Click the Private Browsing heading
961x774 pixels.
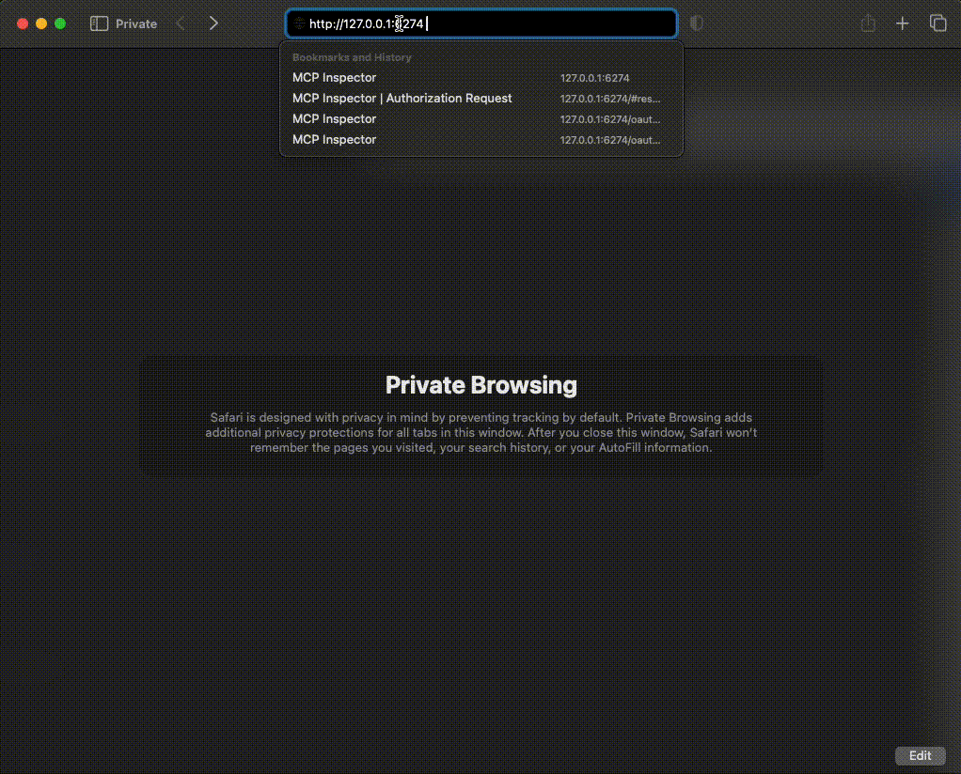pos(481,385)
